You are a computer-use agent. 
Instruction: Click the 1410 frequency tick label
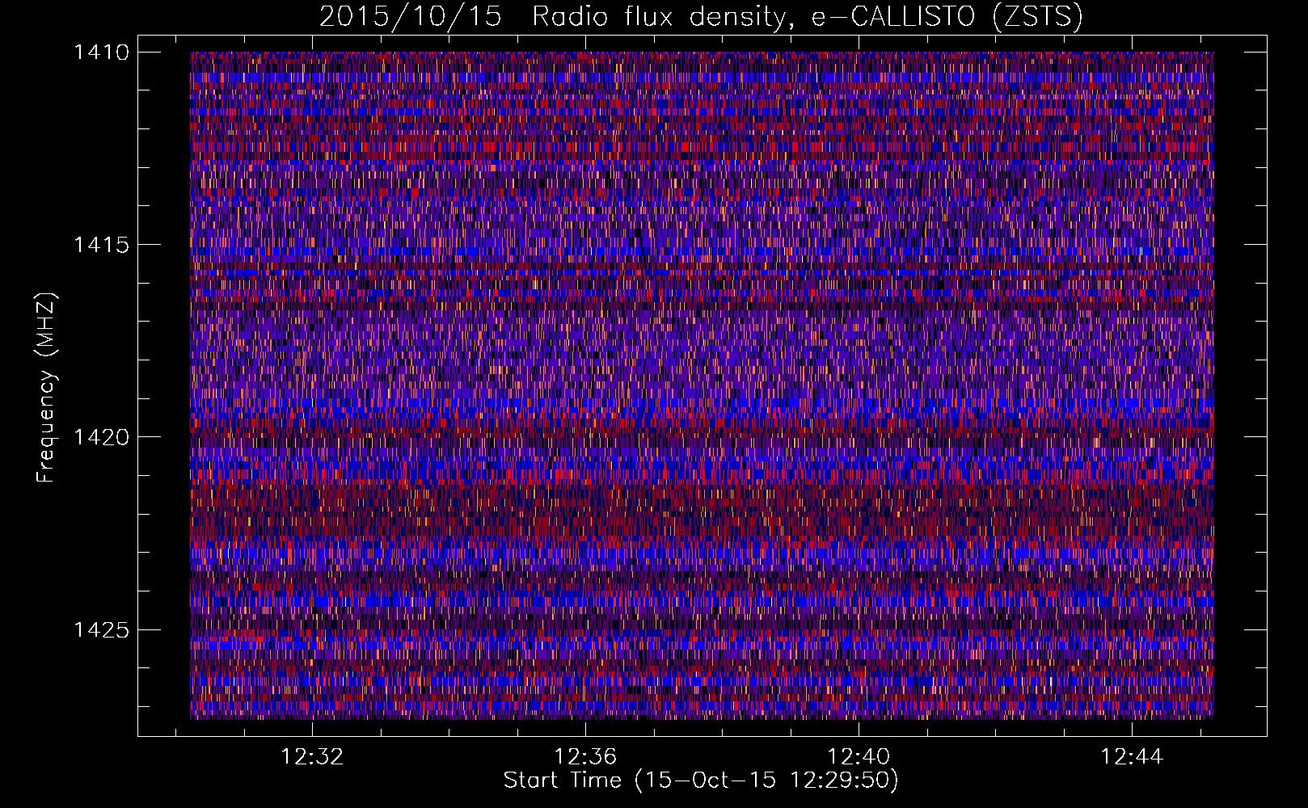click(102, 53)
